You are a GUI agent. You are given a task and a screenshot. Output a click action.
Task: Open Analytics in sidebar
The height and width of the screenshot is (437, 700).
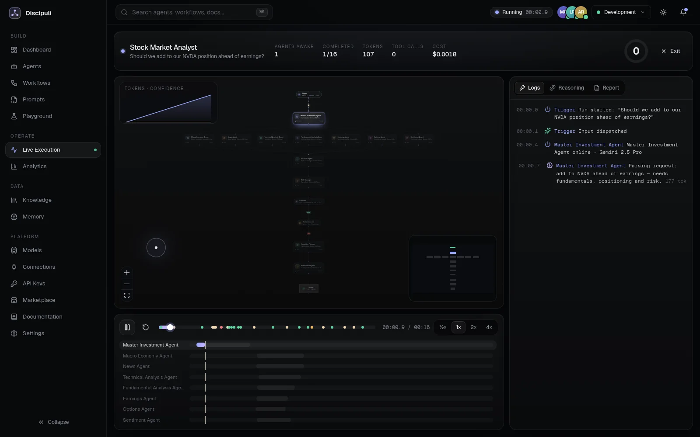(53, 166)
